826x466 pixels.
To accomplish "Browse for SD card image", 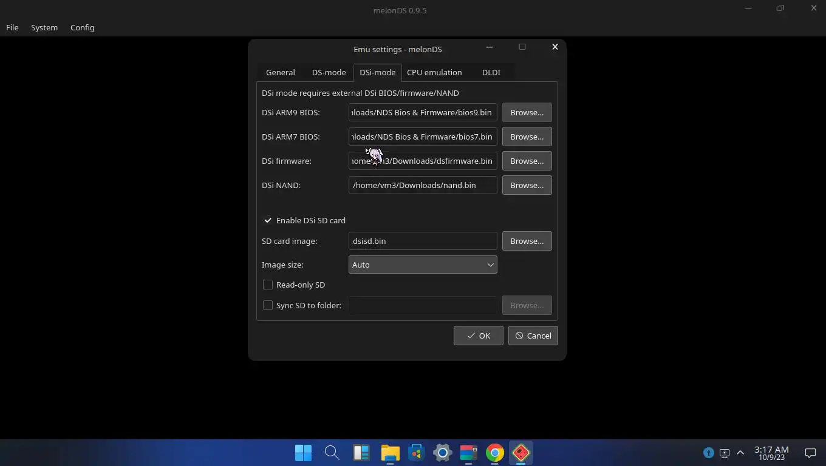I will click(527, 241).
